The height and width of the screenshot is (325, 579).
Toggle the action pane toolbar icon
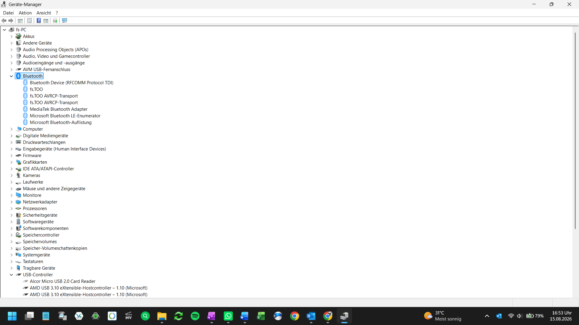point(46,20)
